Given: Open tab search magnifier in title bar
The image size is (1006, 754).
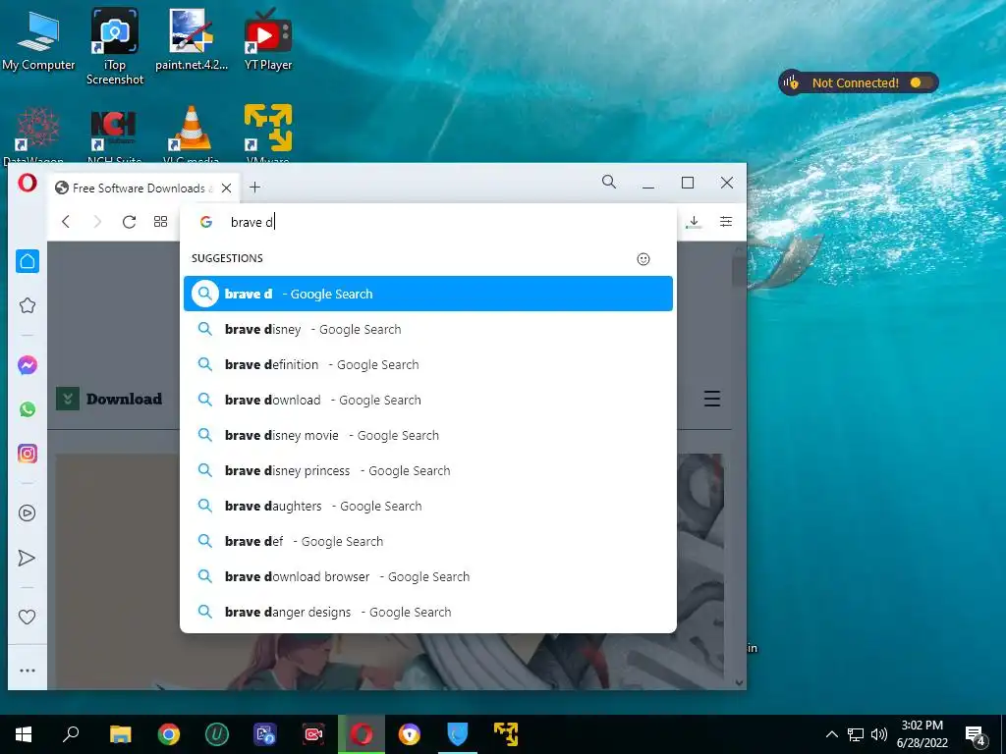Looking at the screenshot, I should [609, 182].
